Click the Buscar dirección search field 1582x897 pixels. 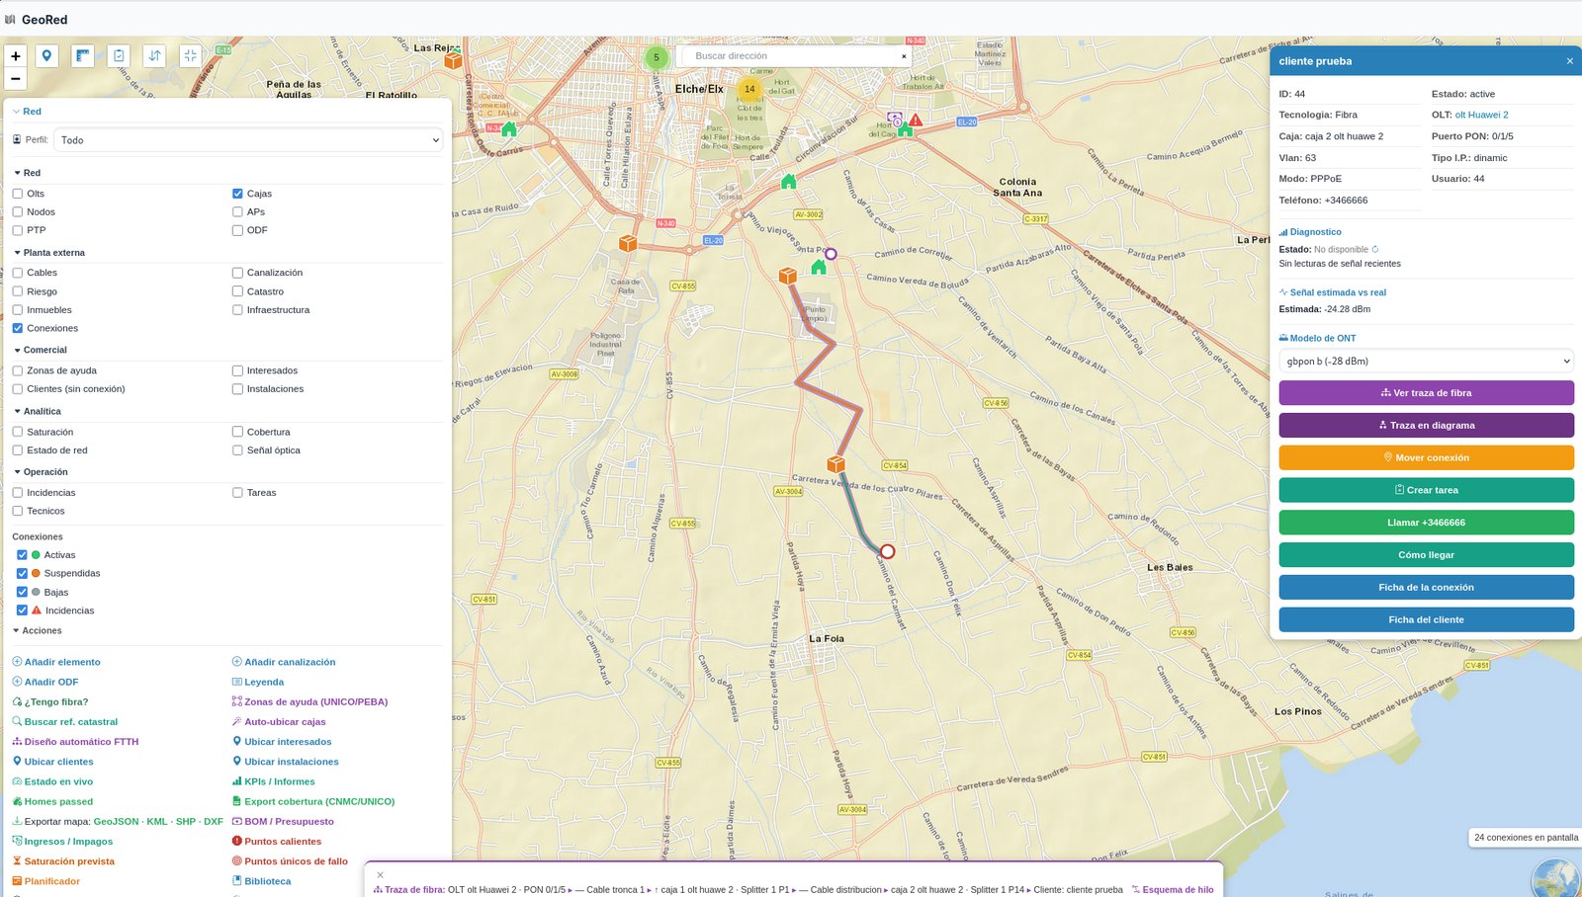point(791,56)
